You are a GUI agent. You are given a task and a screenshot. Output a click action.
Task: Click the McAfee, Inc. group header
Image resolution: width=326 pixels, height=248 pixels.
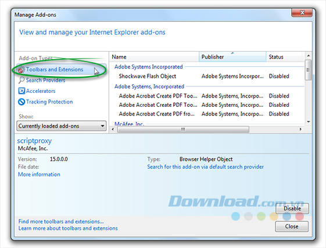coord(129,124)
